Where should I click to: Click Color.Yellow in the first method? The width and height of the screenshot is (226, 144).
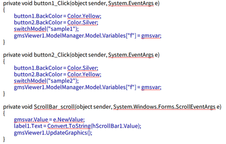[83, 16]
